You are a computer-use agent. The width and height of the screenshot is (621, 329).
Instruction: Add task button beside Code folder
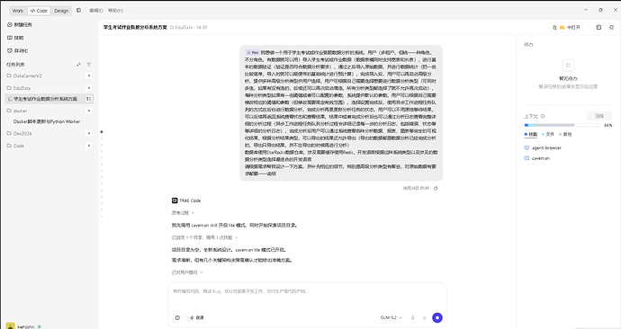coord(89,146)
